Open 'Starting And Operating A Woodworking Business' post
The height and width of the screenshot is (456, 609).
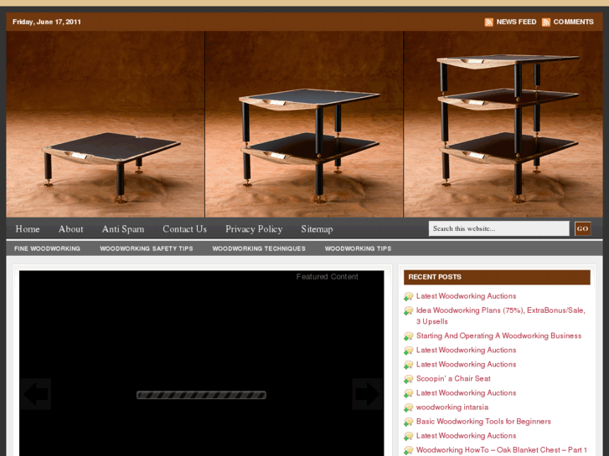(498, 336)
